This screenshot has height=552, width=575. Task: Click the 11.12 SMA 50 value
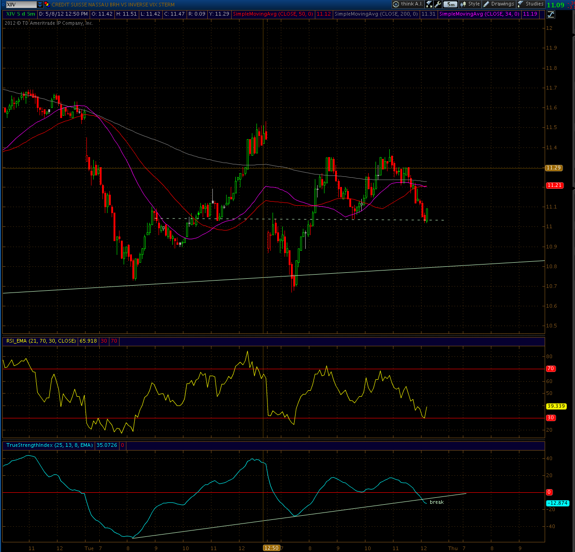pos(324,14)
